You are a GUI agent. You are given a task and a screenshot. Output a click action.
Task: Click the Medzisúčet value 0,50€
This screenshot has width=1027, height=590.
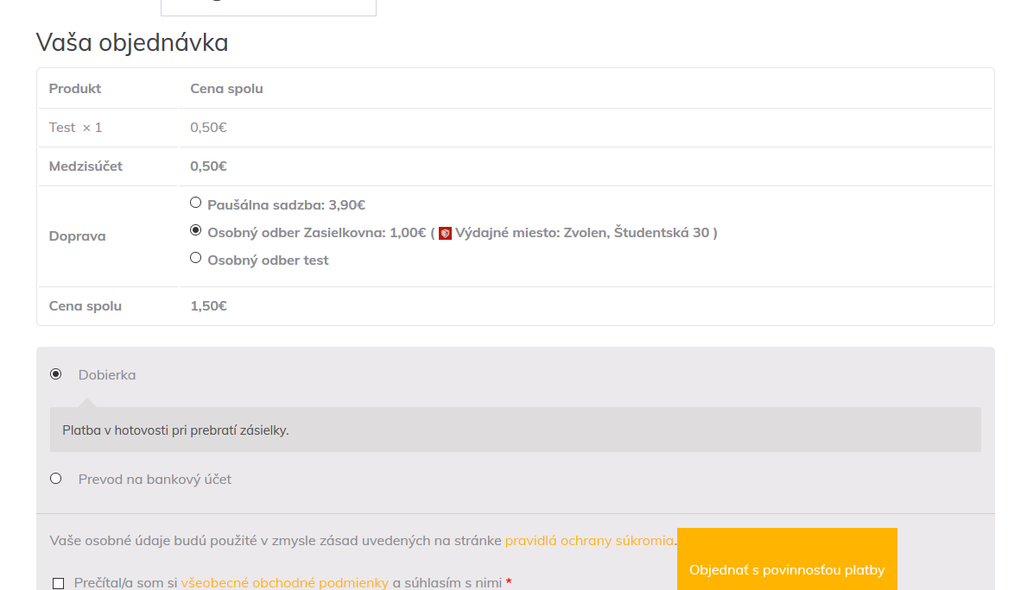pos(208,166)
